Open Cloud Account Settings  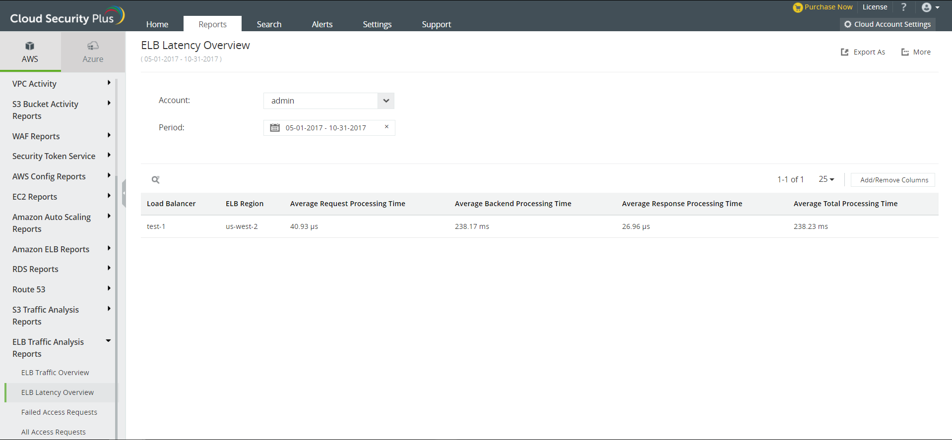pyautogui.click(x=887, y=24)
